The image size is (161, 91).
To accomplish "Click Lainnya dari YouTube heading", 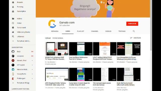I will click(20, 89).
